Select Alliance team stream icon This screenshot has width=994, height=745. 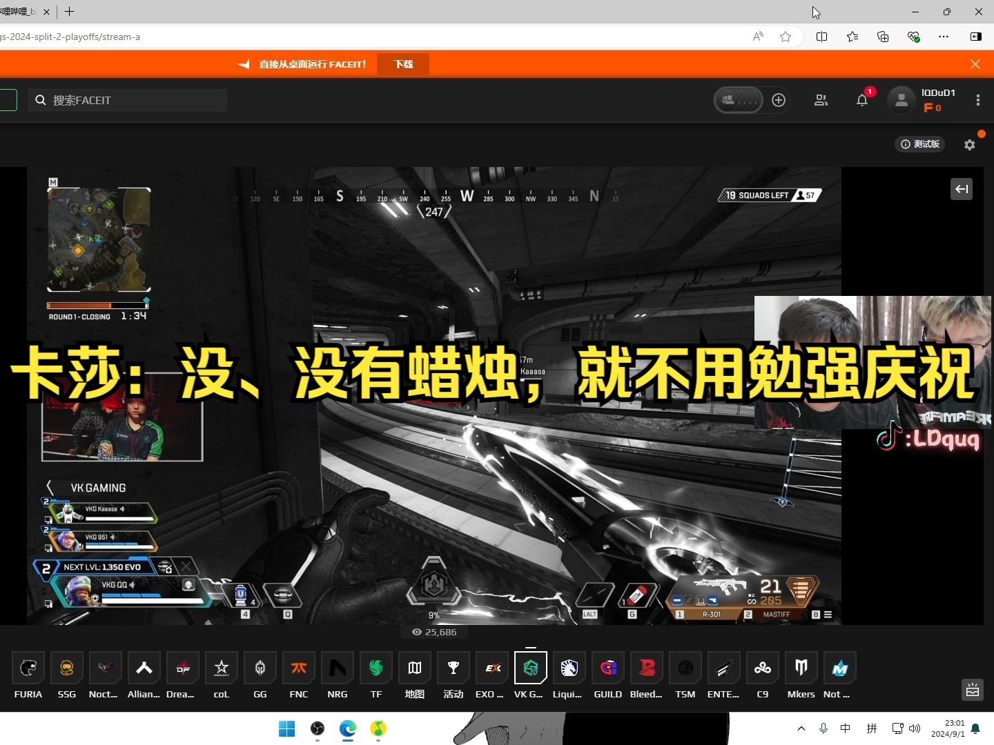[x=144, y=675]
